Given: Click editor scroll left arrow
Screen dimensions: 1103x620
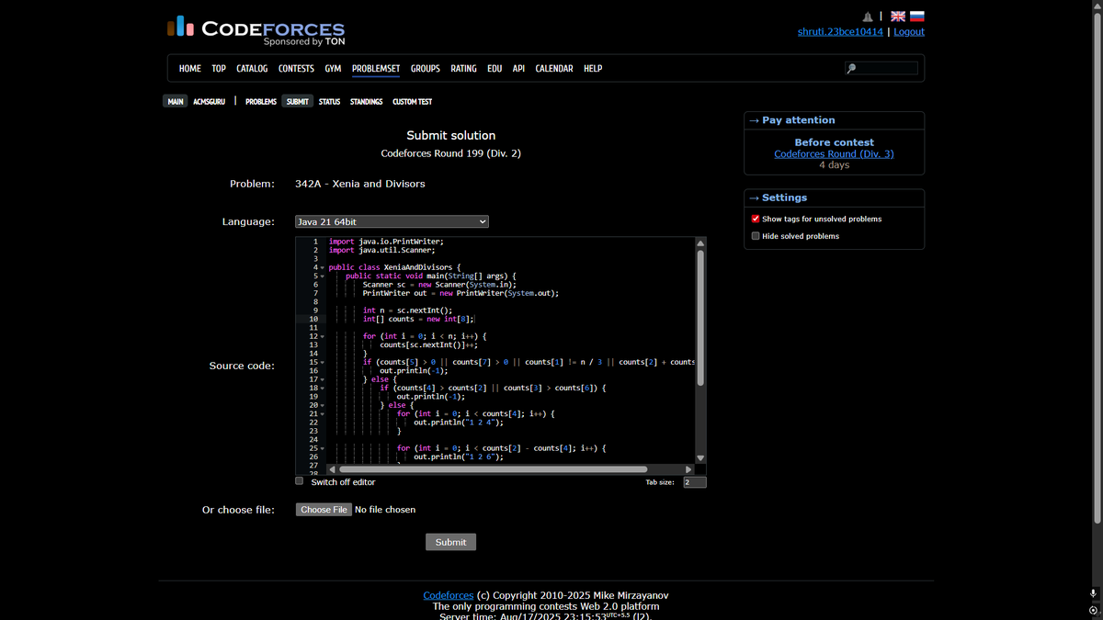Looking at the screenshot, I should point(332,469).
